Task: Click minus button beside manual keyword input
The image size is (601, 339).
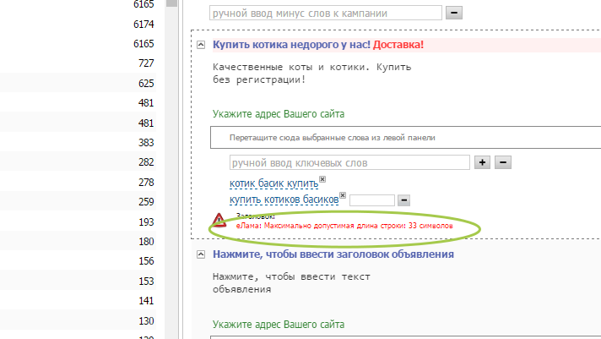Action: [501, 162]
